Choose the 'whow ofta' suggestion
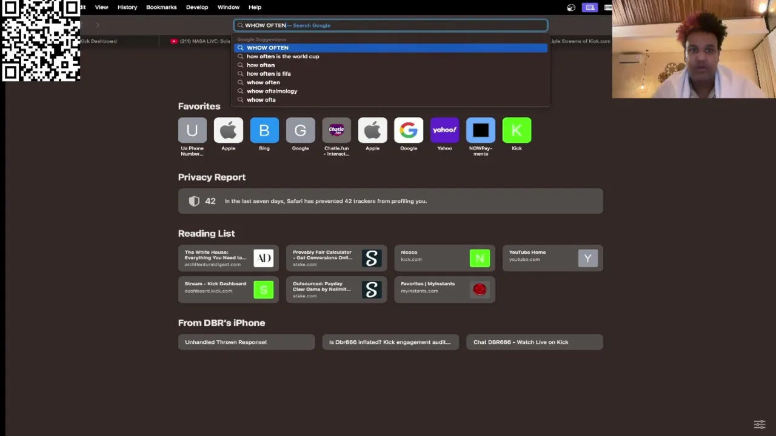This screenshot has height=436, width=776. [x=391, y=100]
